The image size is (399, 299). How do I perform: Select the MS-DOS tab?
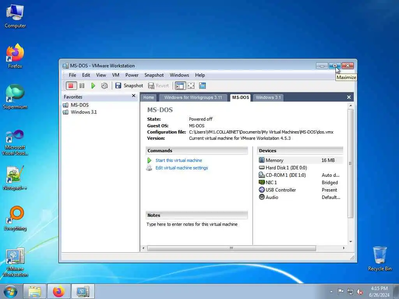point(240,98)
